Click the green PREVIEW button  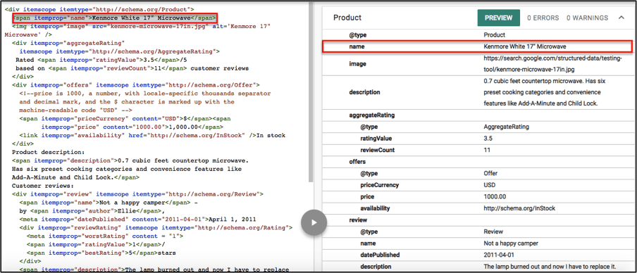[x=498, y=18]
